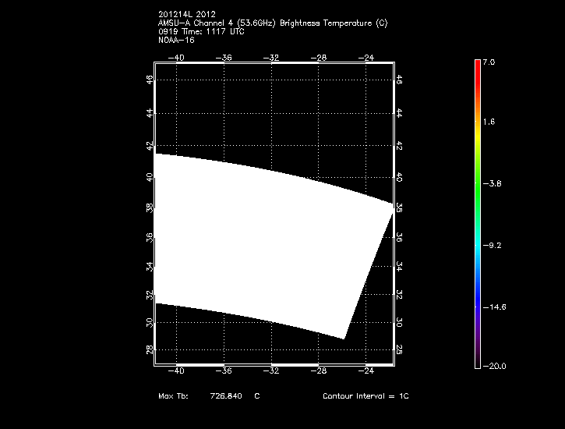Image resolution: width=565 pixels, height=429 pixels.
Task: Click the -40 longitude label on top axis
Action: click(x=178, y=57)
